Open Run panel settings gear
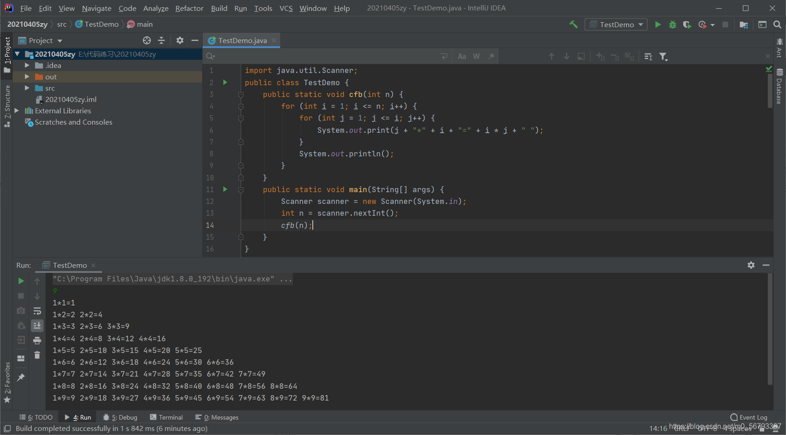This screenshot has height=435, width=786. point(751,265)
